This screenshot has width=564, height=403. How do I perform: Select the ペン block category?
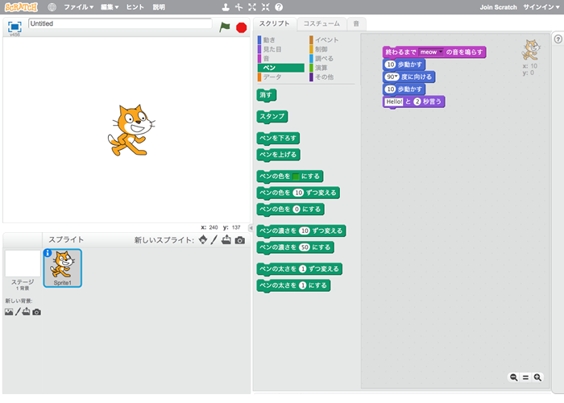(x=280, y=68)
